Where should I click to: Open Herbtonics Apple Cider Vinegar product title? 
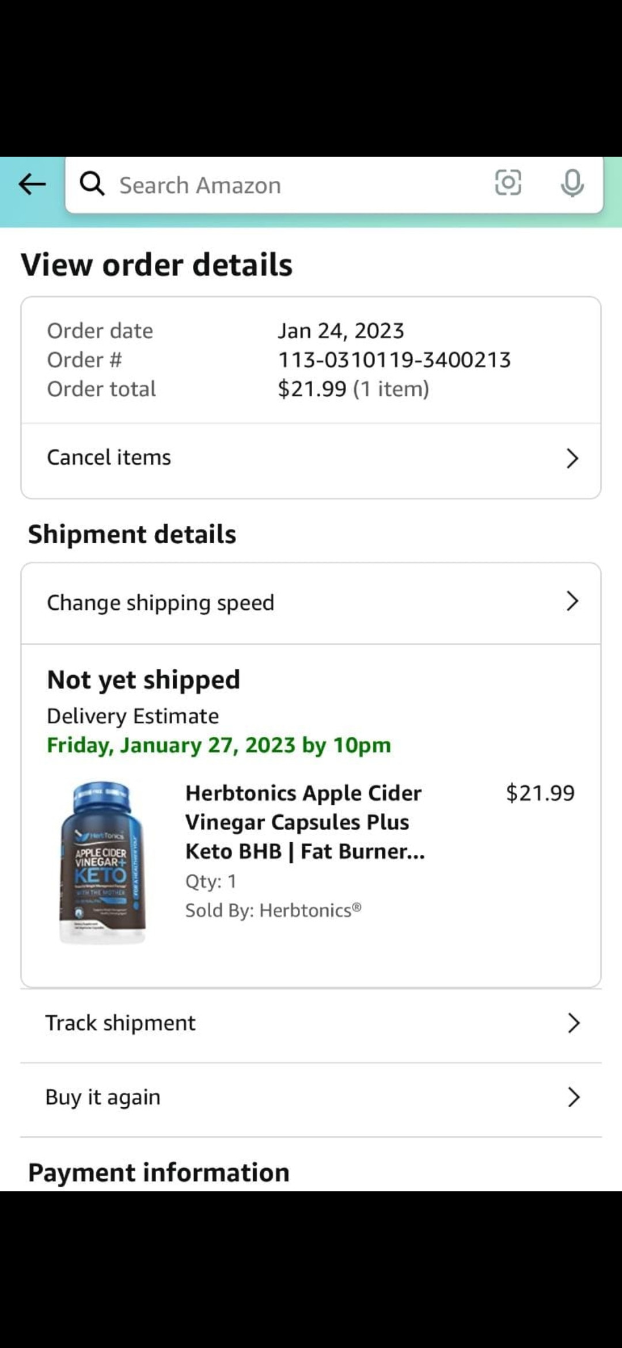[305, 822]
